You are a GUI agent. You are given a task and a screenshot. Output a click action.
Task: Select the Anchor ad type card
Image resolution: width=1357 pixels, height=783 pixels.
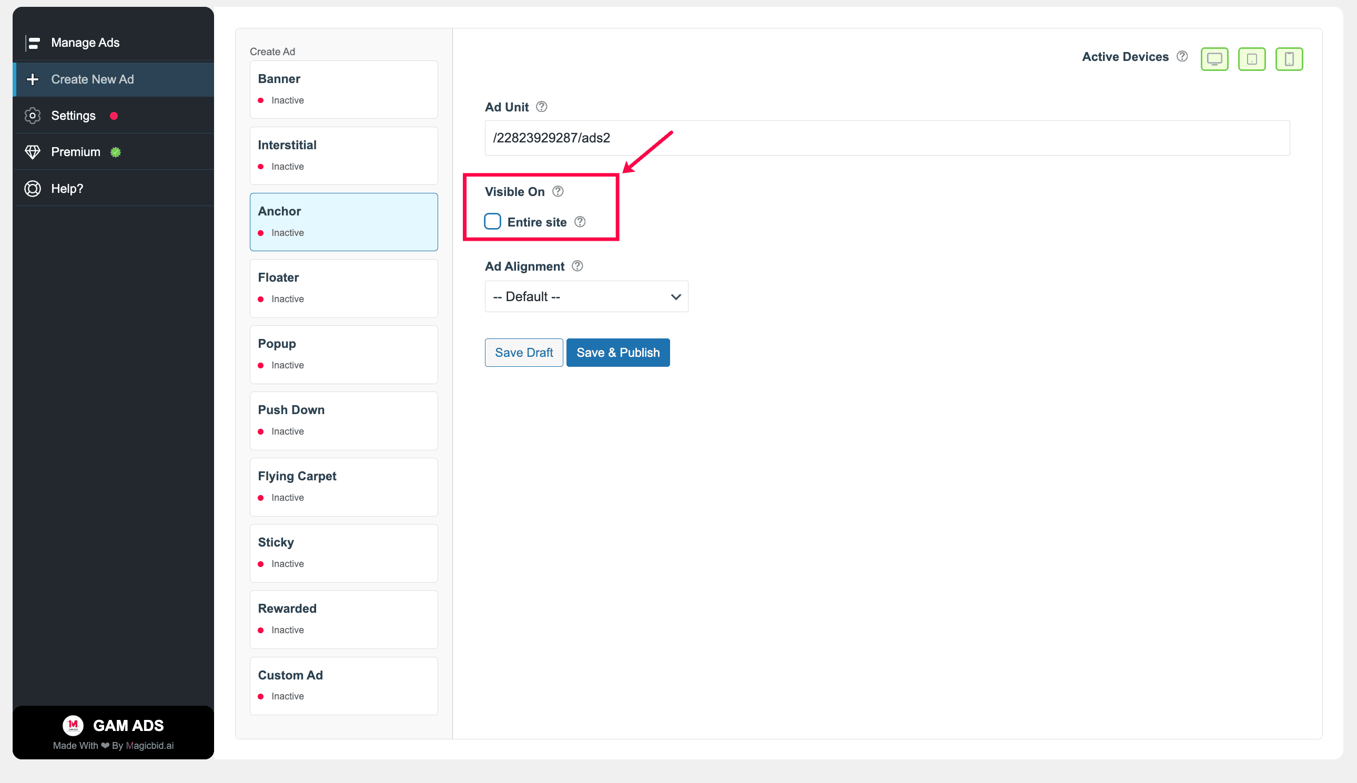tap(343, 222)
